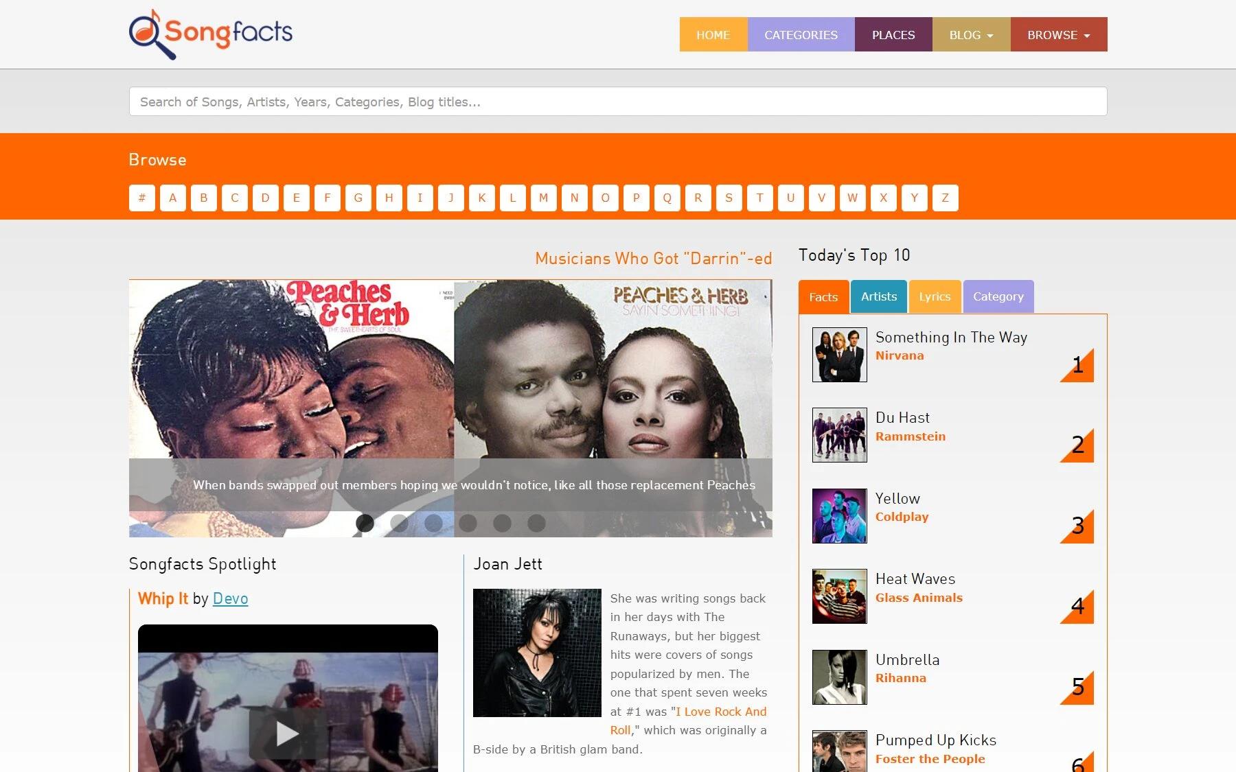The width and height of the screenshot is (1236, 772).
Task: Switch to third carousel slide dot
Action: click(433, 523)
